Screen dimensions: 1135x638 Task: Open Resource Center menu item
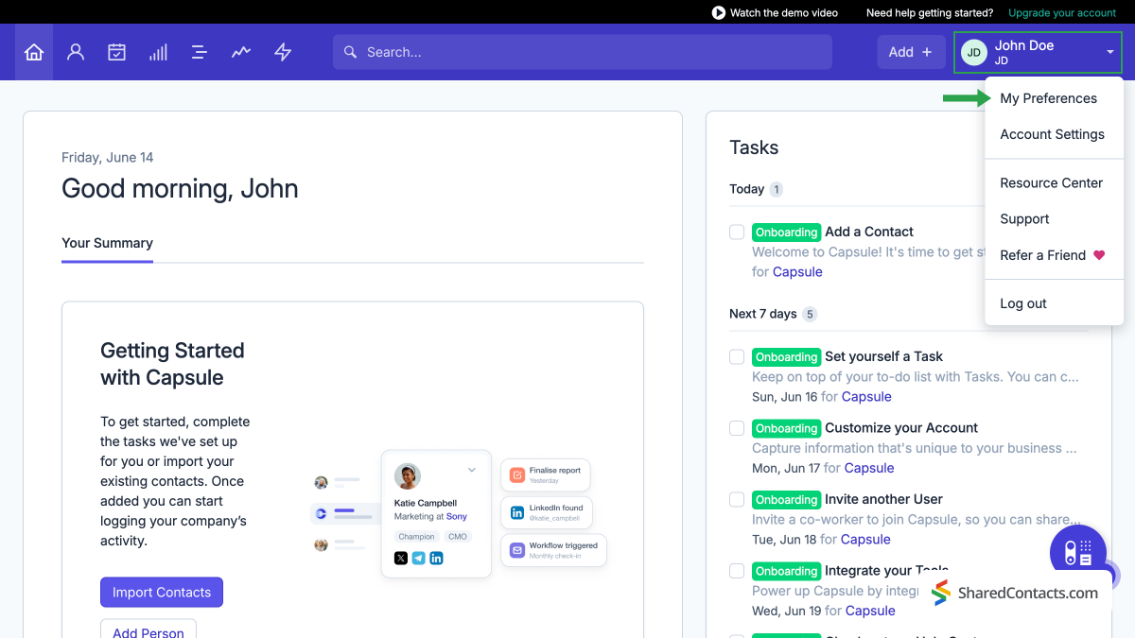(1051, 182)
